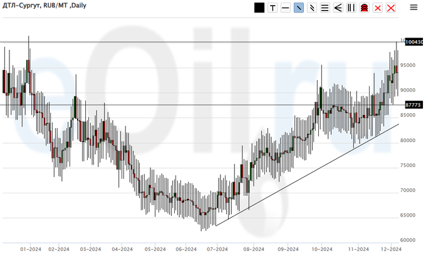The width and height of the screenshot is (426, 254).
Task: Click the 100430 price label
Action: click(x=414, y=42)
